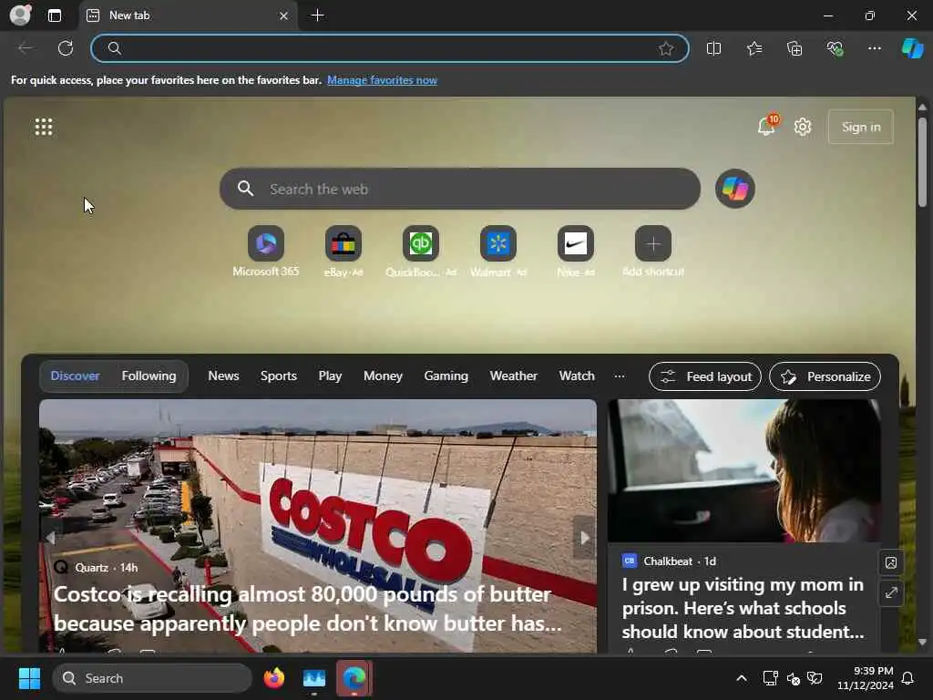Click Manage favorites now link

(x=382, y=80)
